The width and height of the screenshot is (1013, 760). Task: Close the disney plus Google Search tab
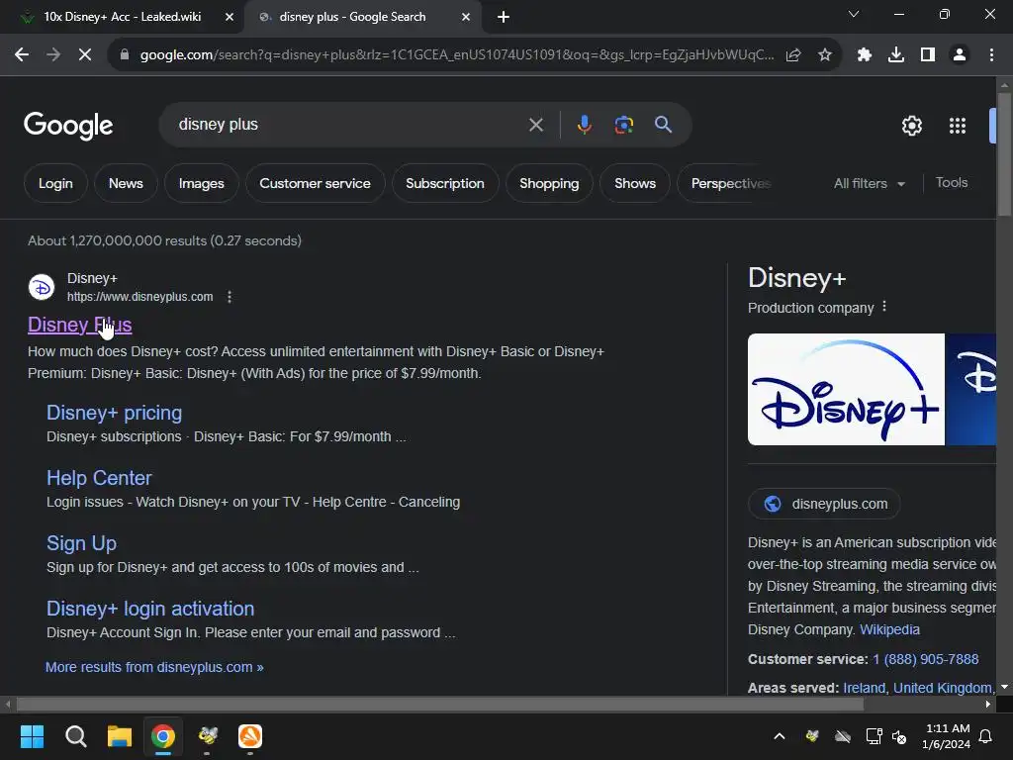tap(466, 17)
